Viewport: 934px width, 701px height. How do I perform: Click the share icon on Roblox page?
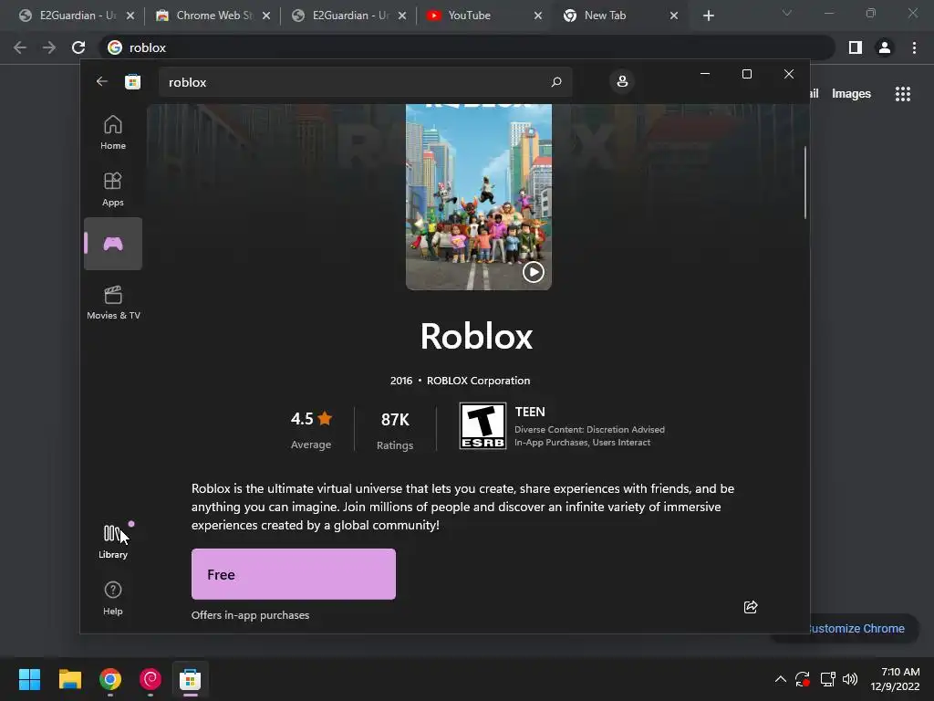point(751,607)
